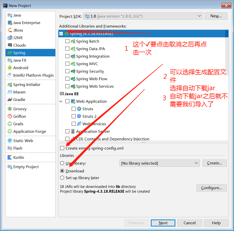Open the Help button
Screen dimensions: 234x231
tap(216, 223)
